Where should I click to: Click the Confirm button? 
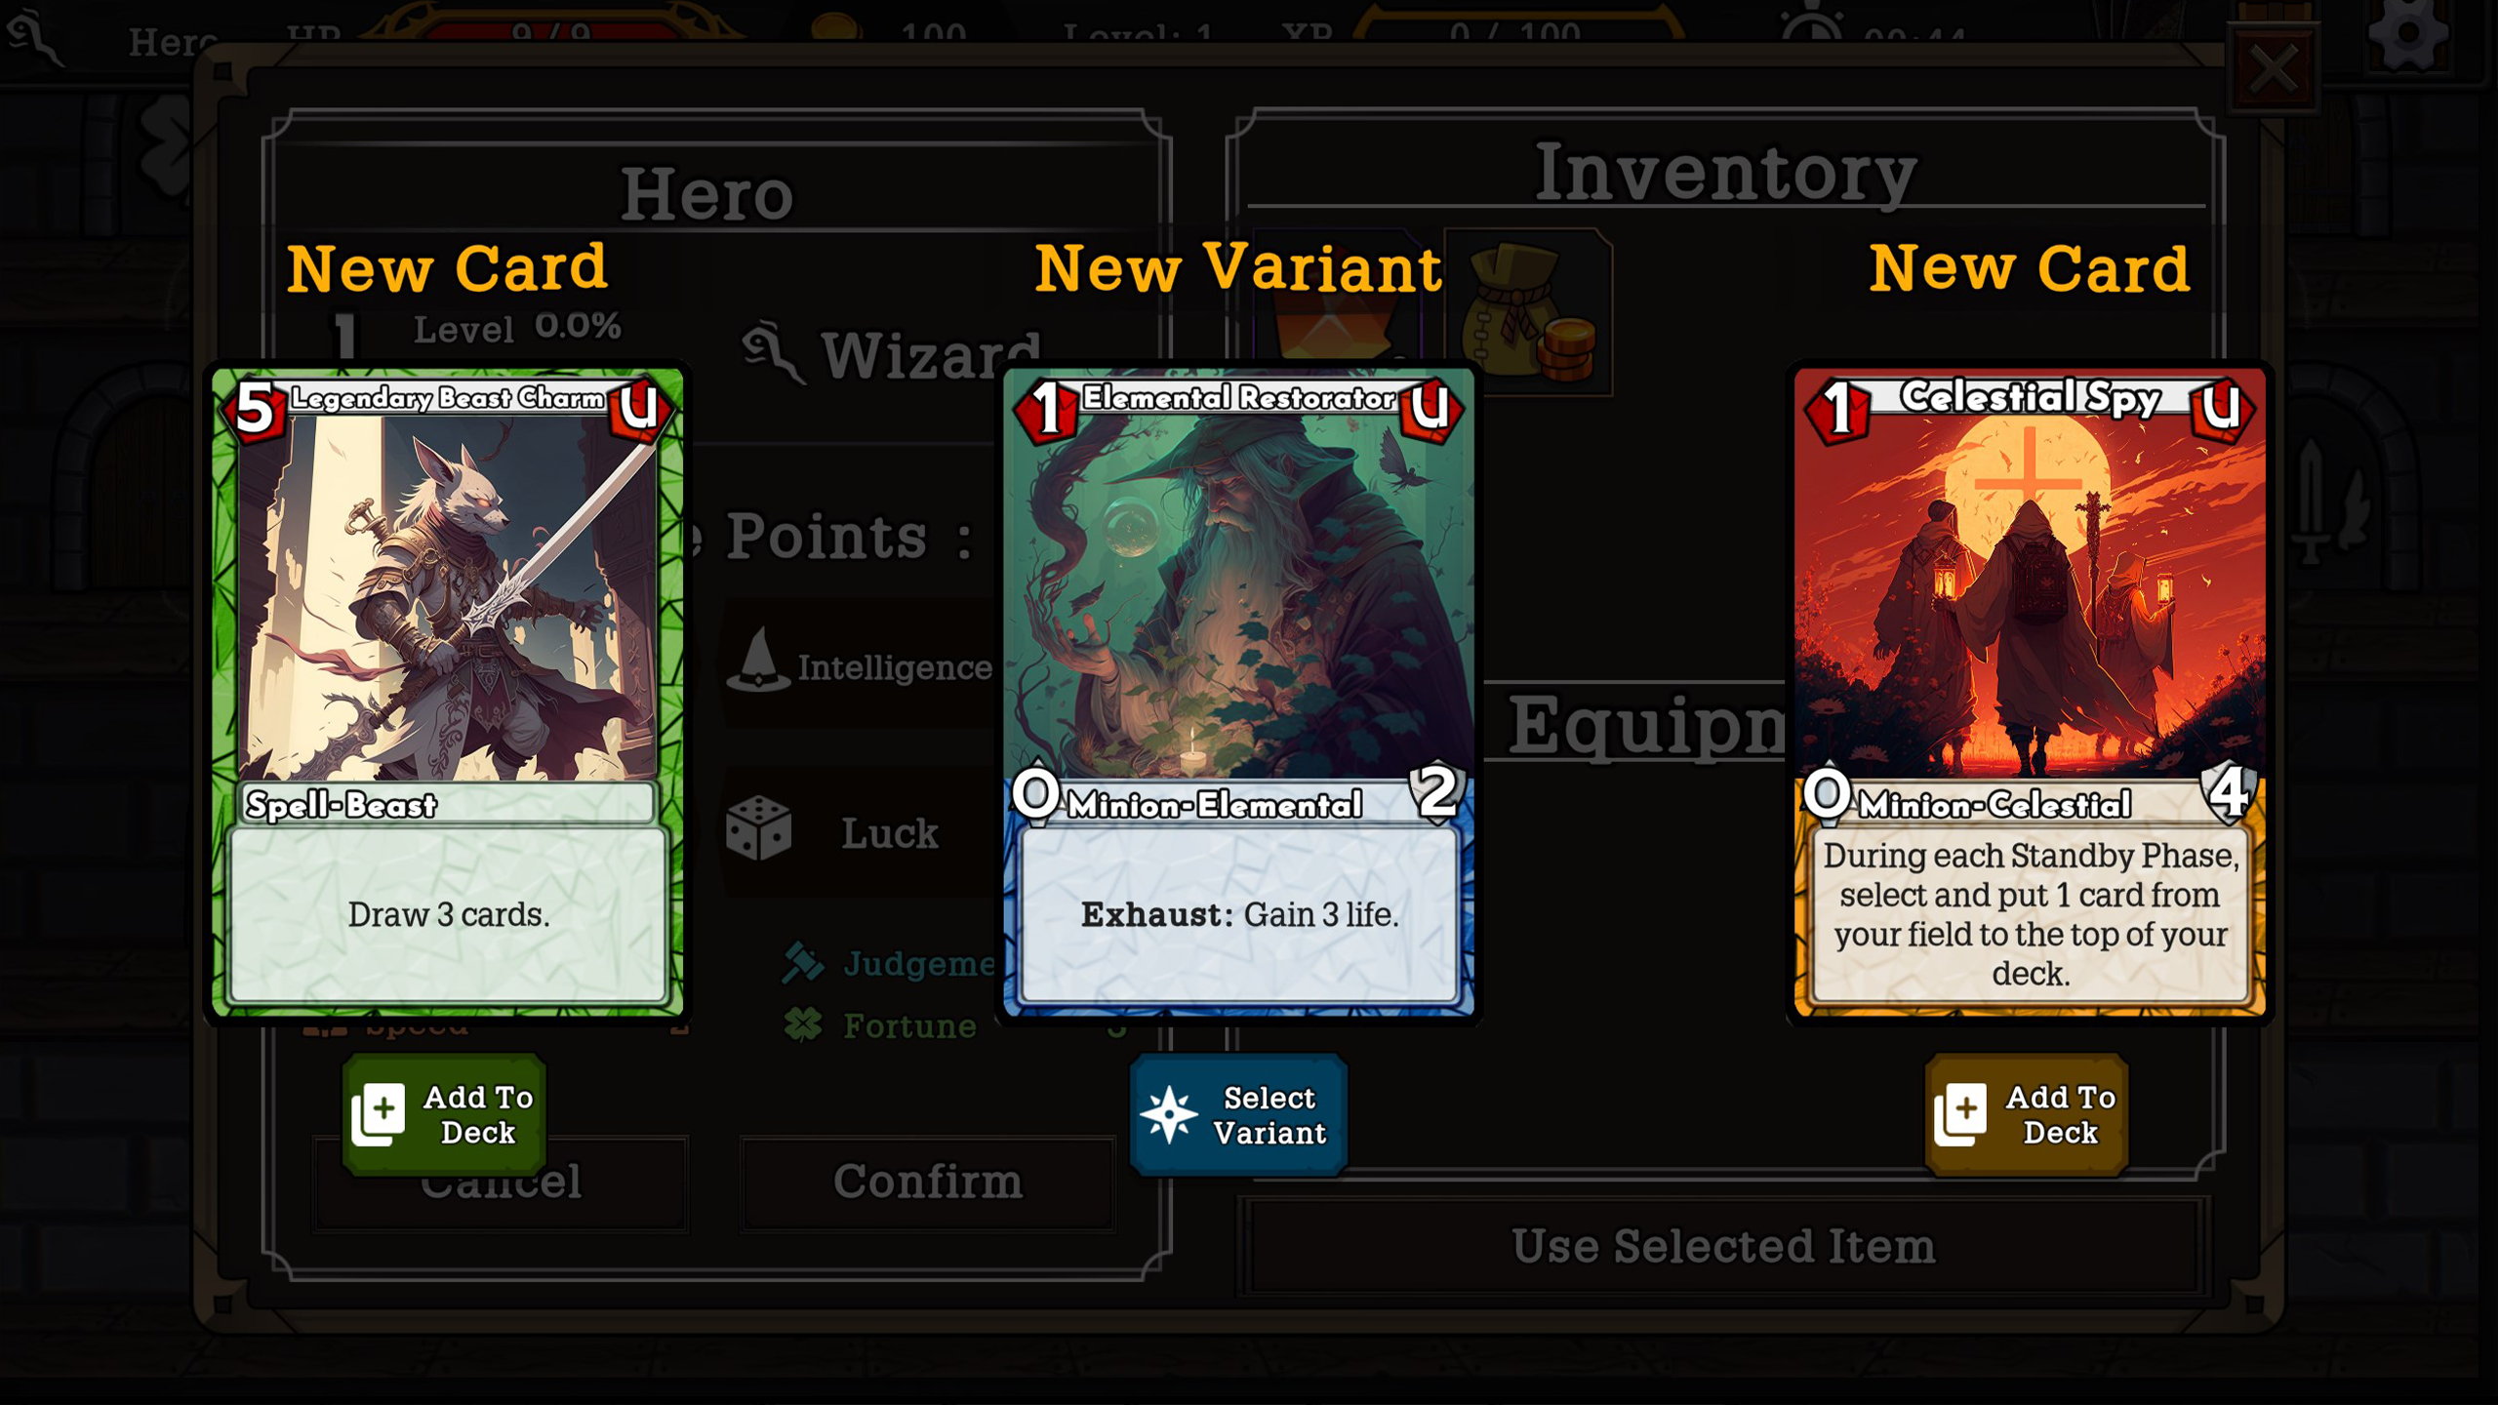tap(927, 1183)
